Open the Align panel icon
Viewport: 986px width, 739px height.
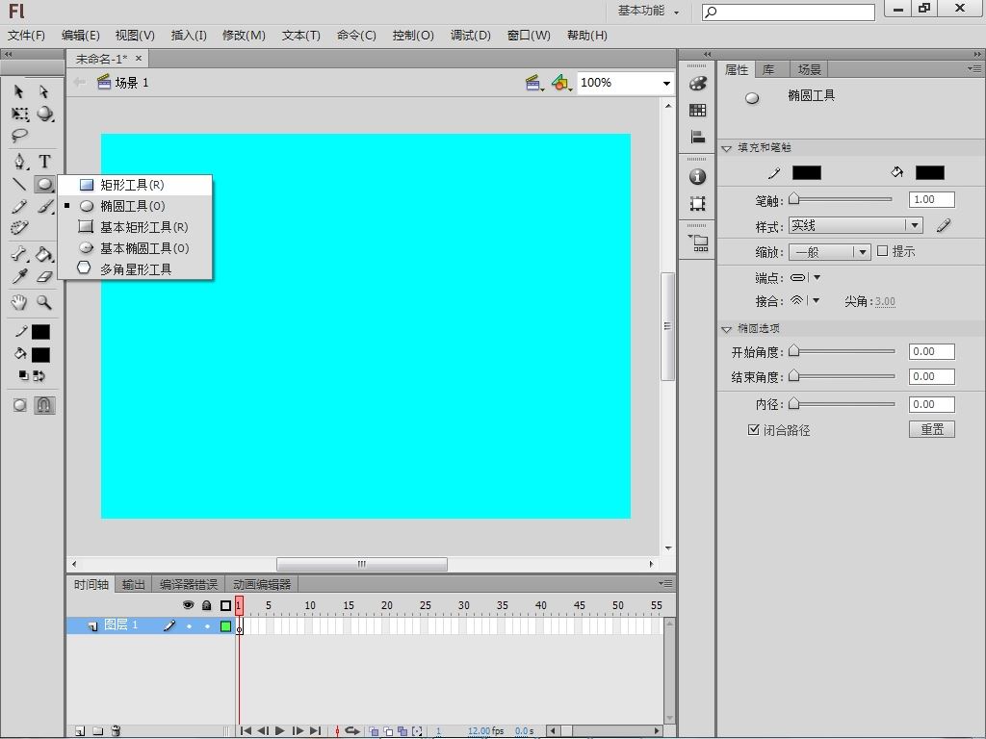[697, 137]
